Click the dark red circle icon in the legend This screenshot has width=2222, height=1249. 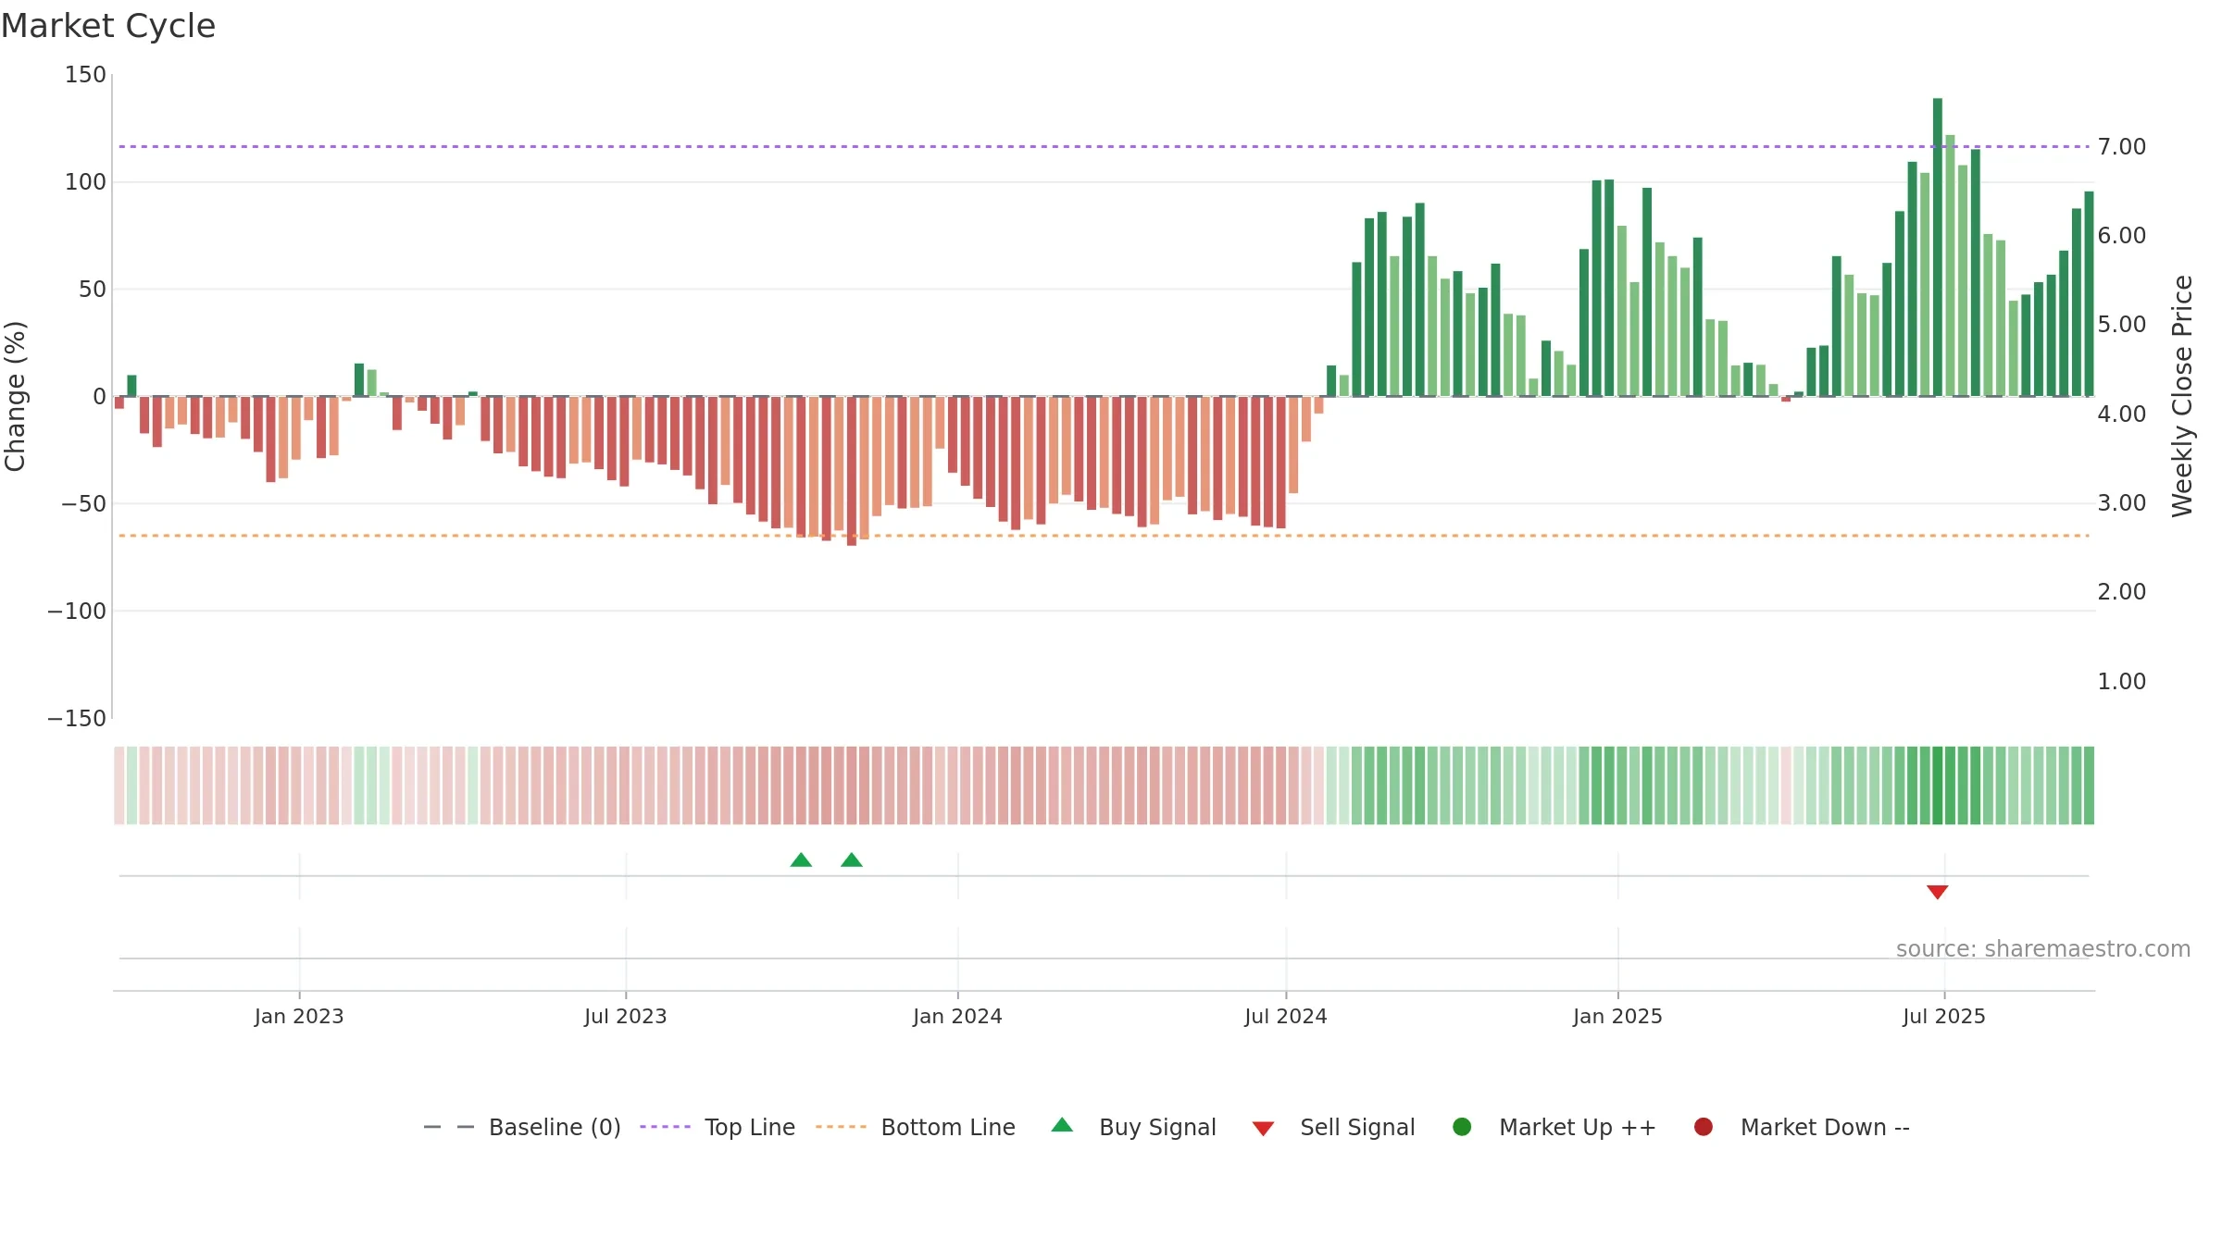1703,1127
